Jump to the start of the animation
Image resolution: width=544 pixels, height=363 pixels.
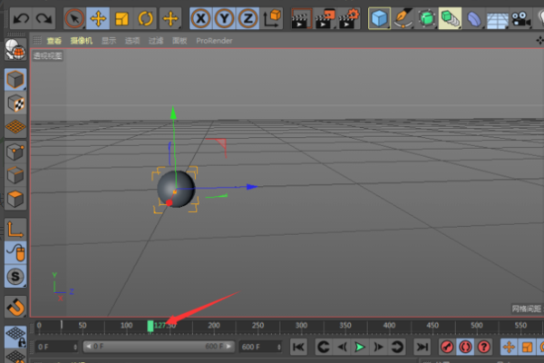(298, 347)
